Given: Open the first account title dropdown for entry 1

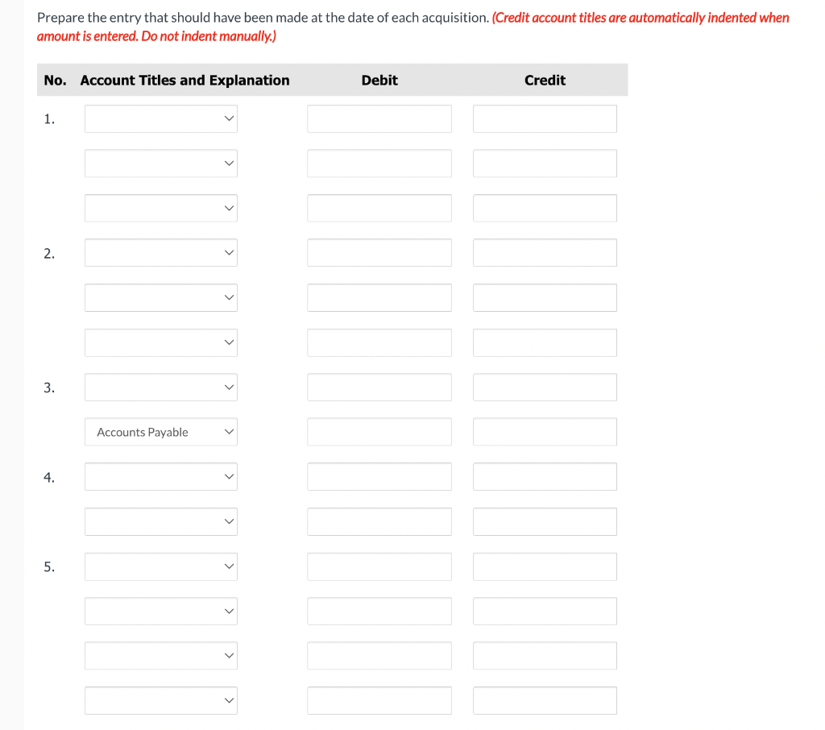Looking at the screenshot, I should [x=160, y=118].
